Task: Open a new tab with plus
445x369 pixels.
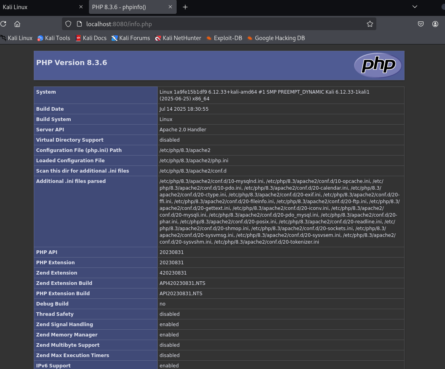Action: pyautogui.click(x=185, y=7)
